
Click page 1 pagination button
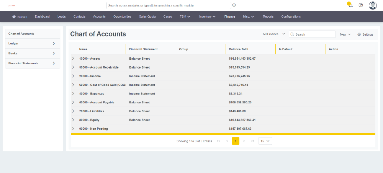[236, 141]
